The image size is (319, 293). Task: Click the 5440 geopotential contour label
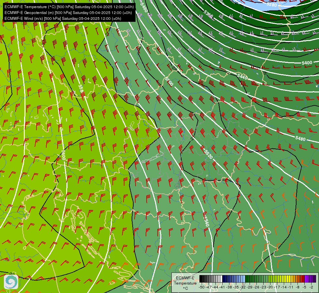(x=242, y=77)
